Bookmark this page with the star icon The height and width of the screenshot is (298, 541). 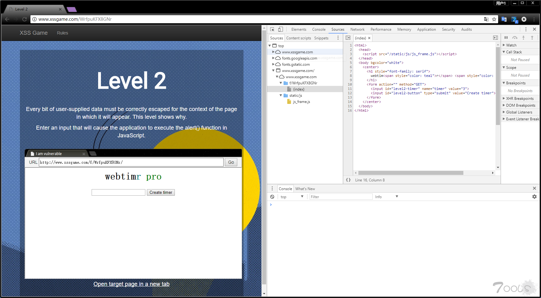click(494, 19)
